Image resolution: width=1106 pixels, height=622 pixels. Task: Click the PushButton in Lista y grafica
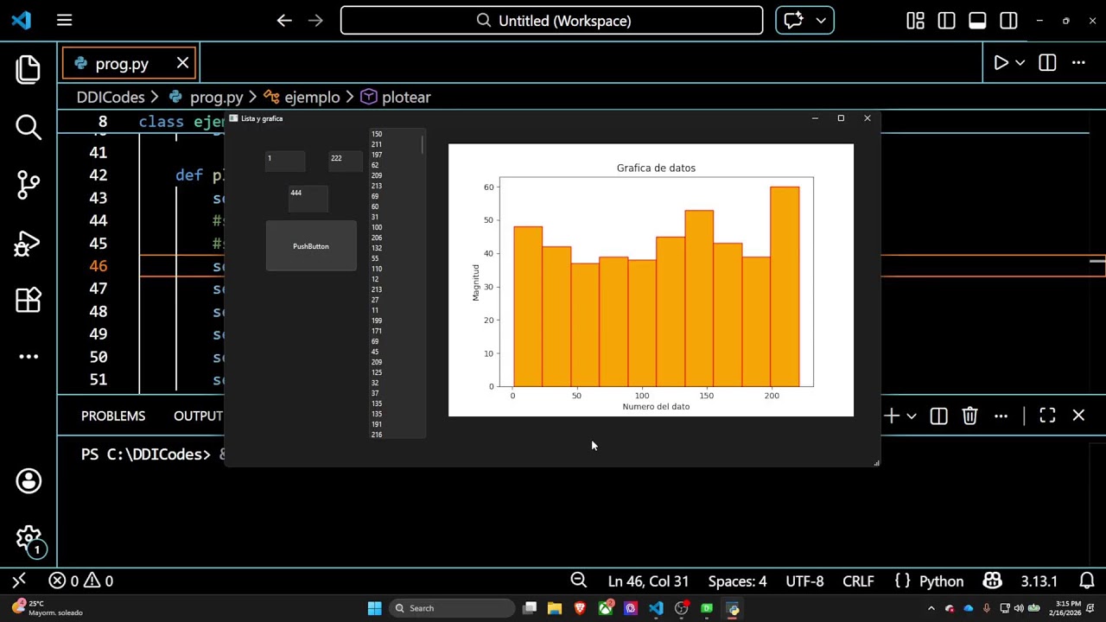(x=311, y=246)
